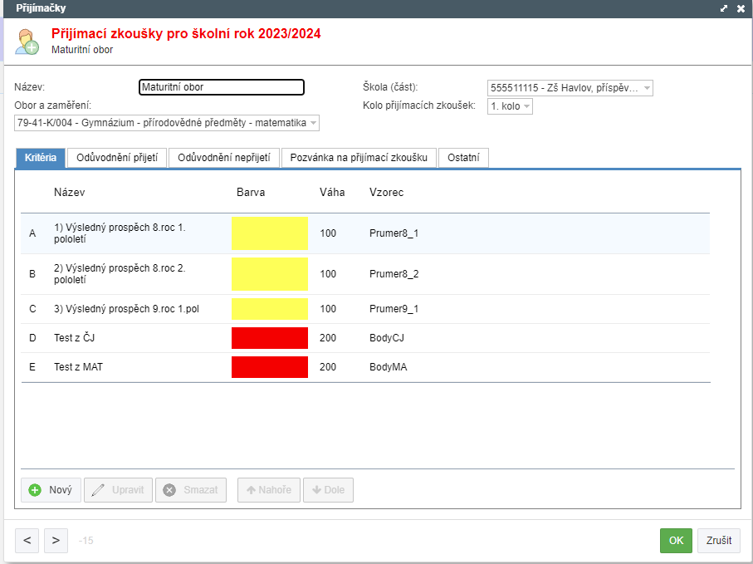Viewport: 753px width, 564px height.
Task: Click the Název input field
Action: (x=222, y=87)
